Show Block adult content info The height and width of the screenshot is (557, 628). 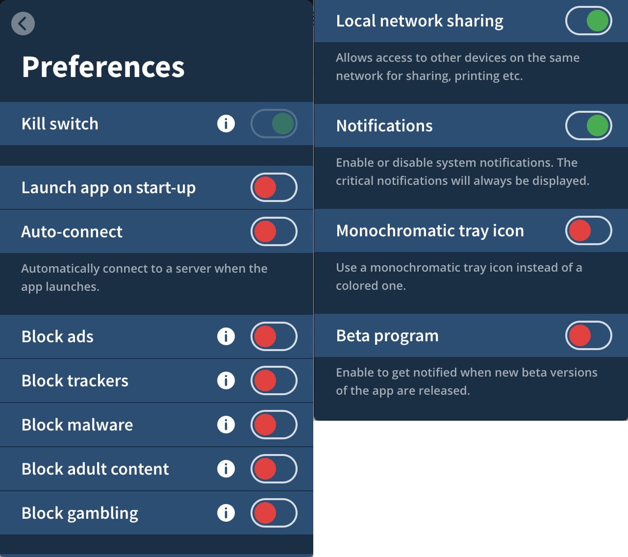pyautogui.click(x=226, y=469)
